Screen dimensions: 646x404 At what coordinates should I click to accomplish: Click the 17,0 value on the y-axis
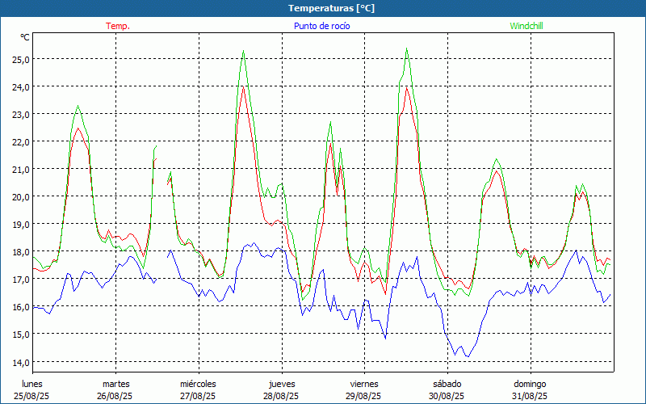point(20,280)
